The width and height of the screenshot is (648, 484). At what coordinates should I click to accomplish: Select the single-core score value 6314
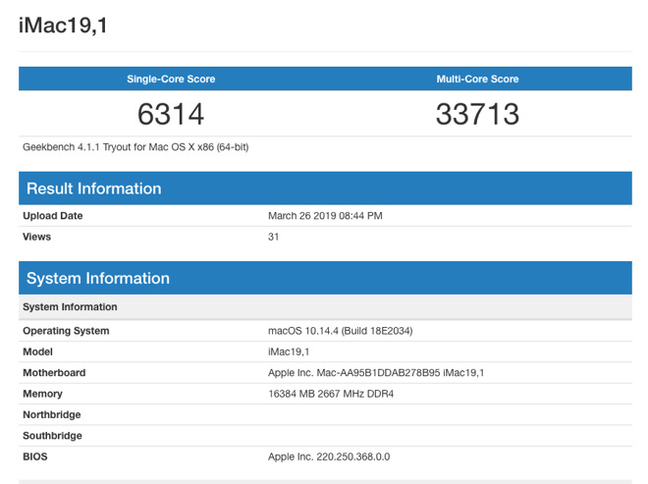coord(171,115)
